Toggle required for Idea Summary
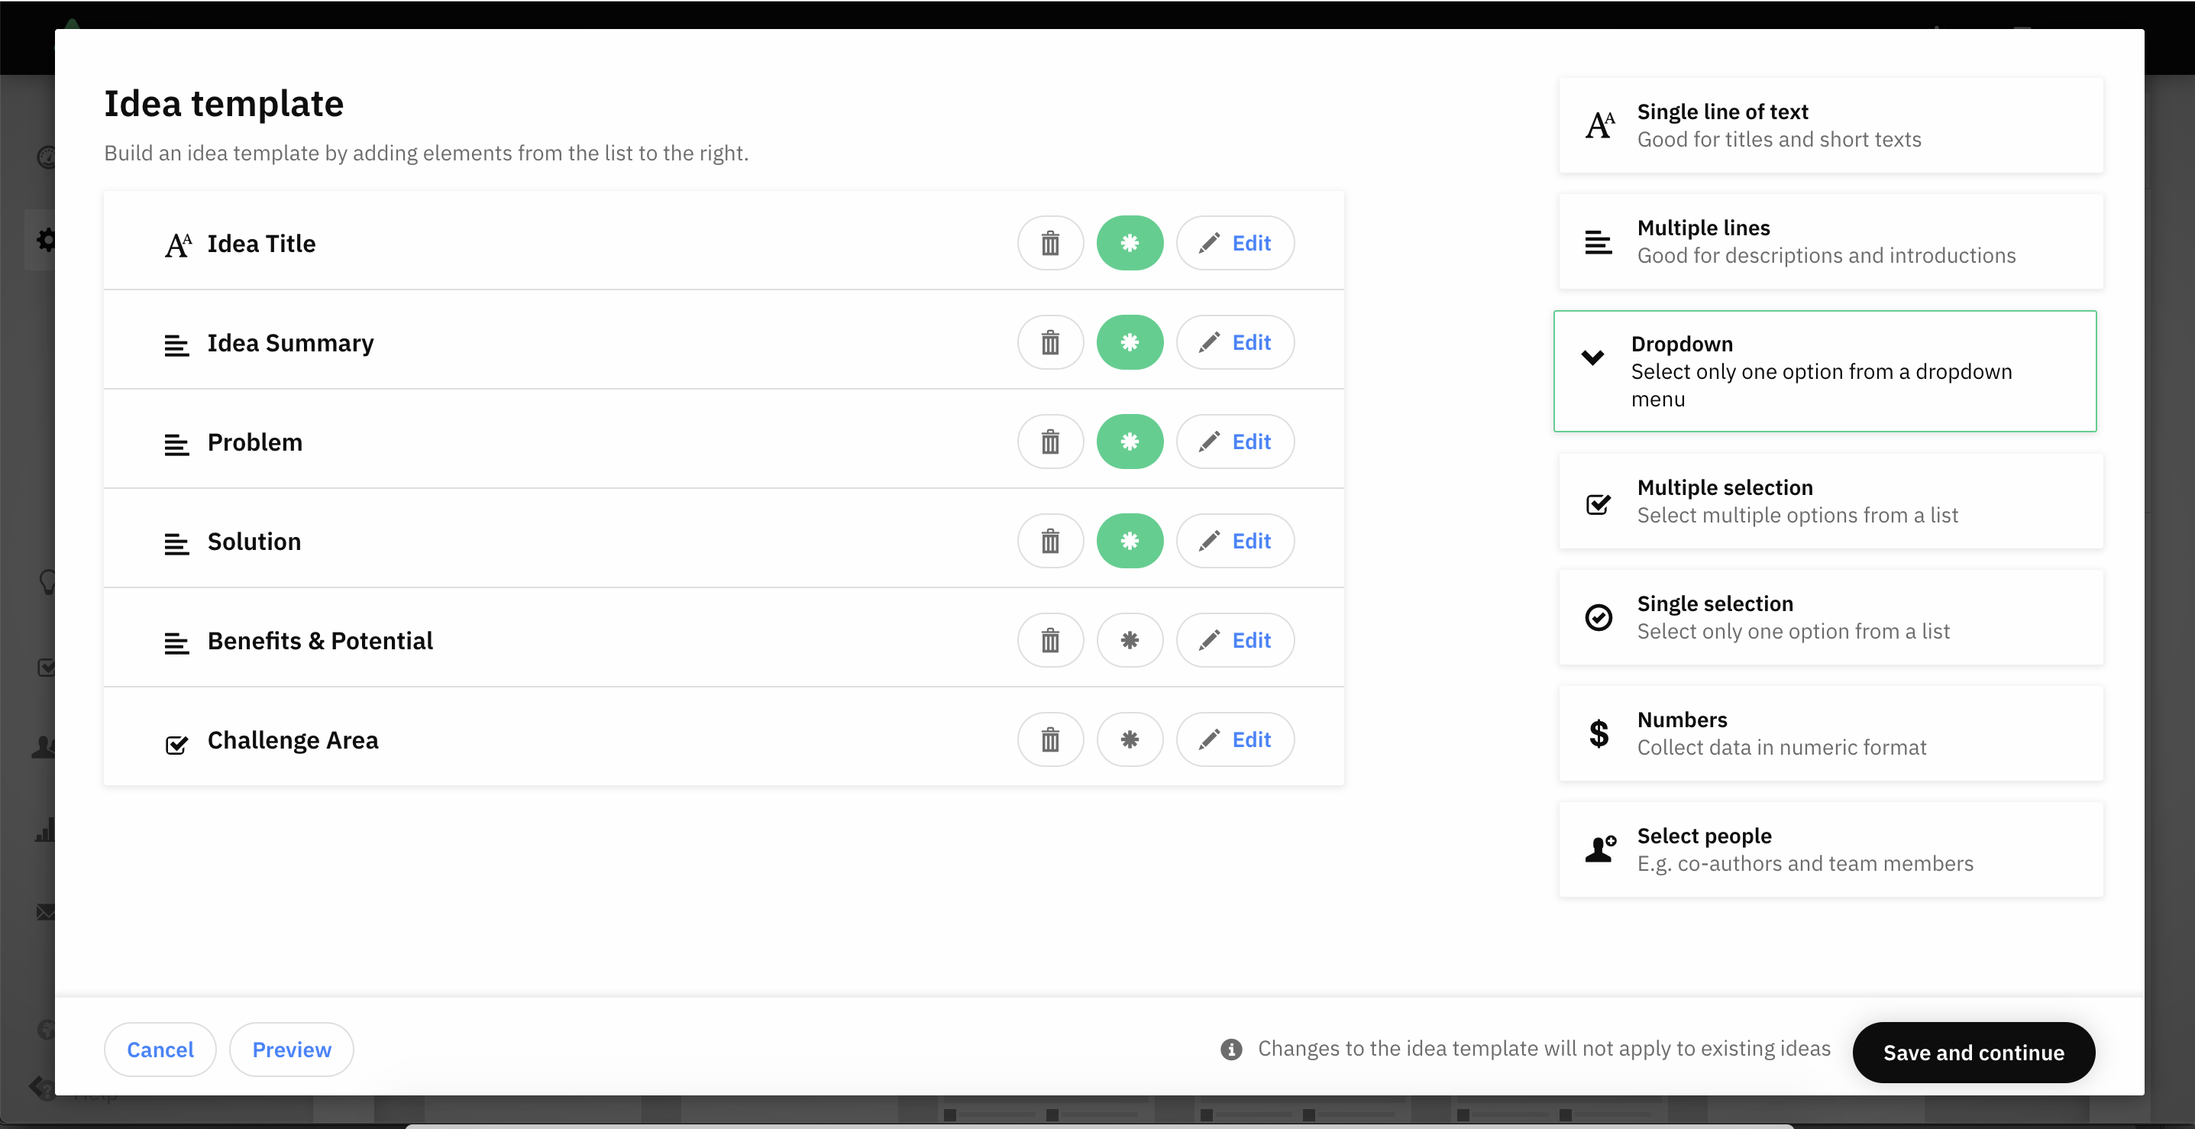The width and height of the screenshot is (2195, 1129). tap(1130, 342)
